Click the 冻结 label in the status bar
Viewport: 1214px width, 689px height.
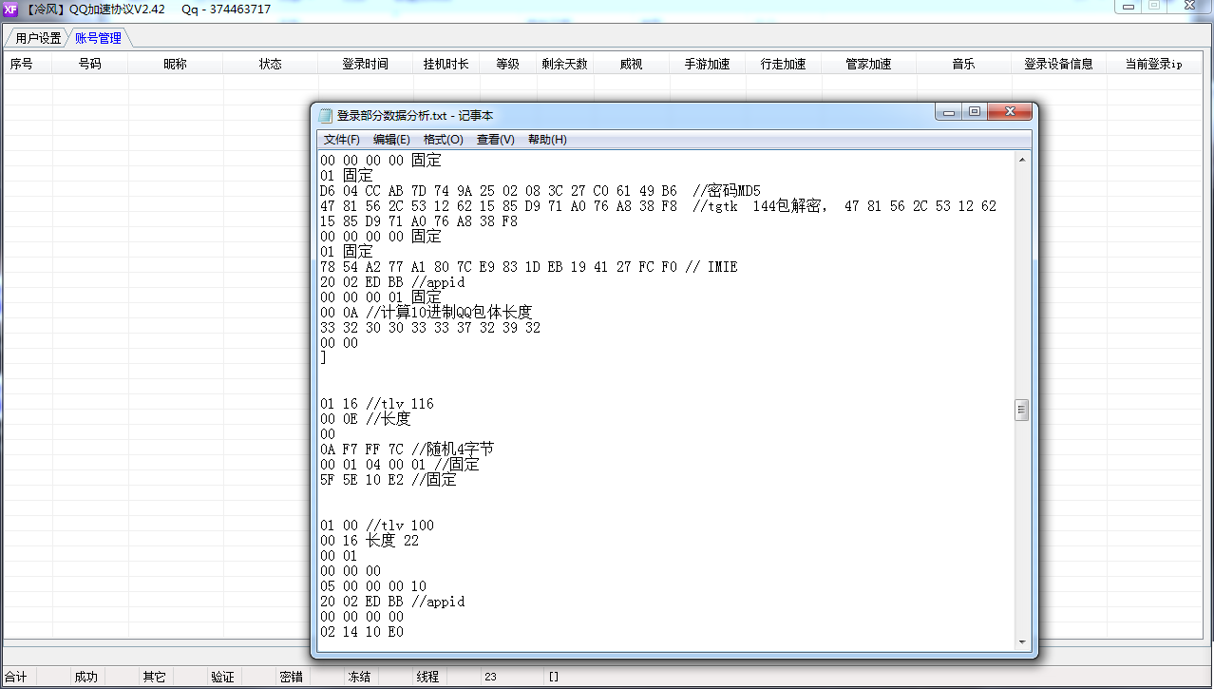(x=357, y=676)
